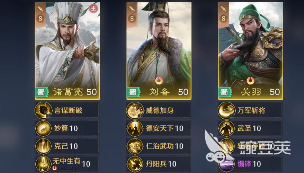Click the red ring marker on 刘备's card

tap(159, 81)
